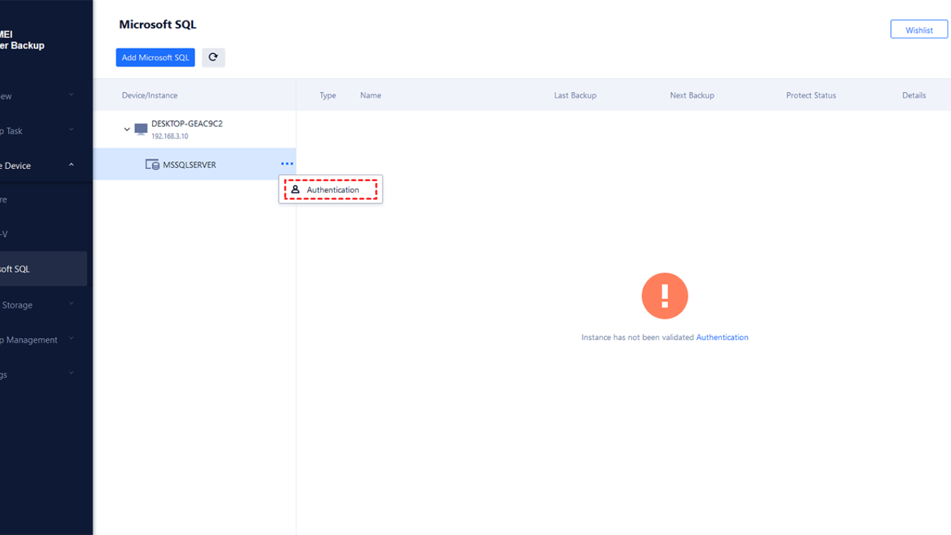Screen dimensions: 951x535
Task: Click the 192.168.3.10 IP address text
Action: tap(170, 136)
